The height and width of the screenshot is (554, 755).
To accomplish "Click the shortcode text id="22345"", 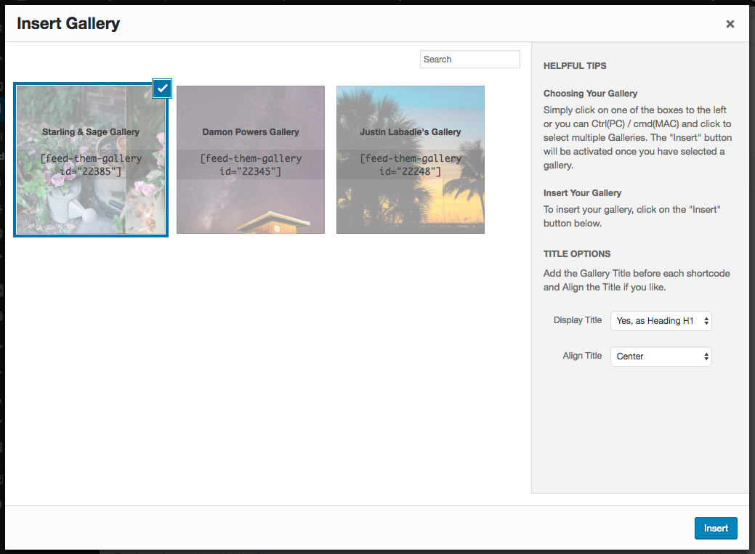I will tap(251, 171).
